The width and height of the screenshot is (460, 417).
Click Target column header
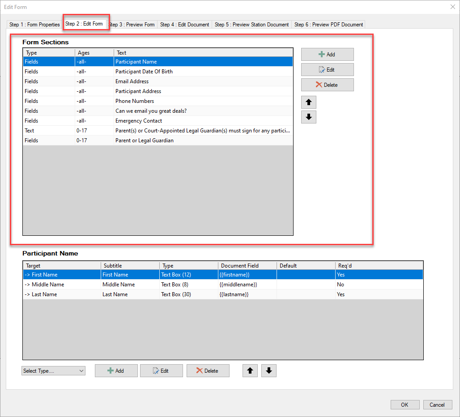(62, 265)
